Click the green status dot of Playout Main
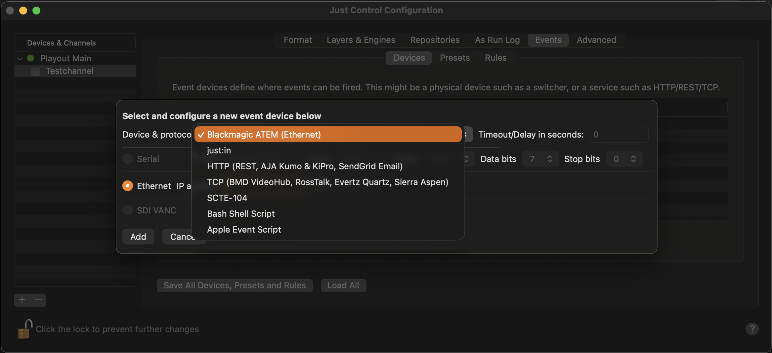772x353 pixels. 30,58
